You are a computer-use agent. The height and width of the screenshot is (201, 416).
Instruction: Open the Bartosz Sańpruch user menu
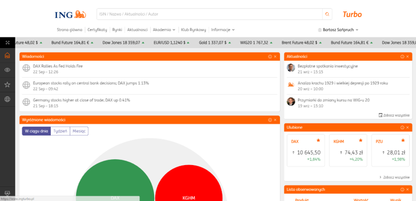click(338, 30)
